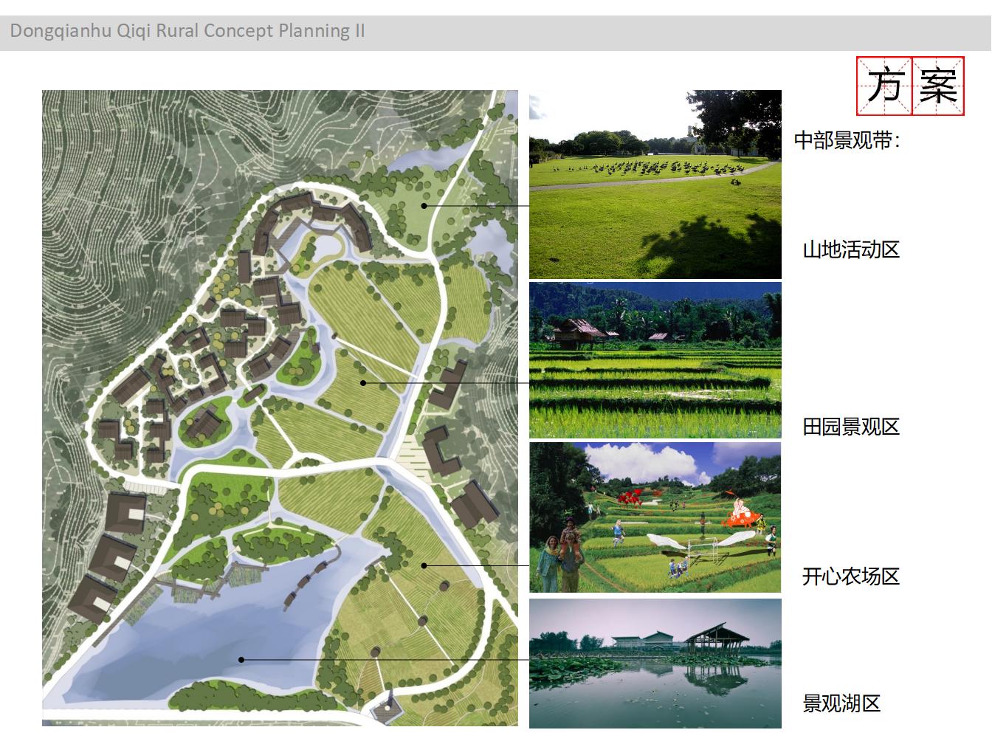992x744 pixels.
Task: Select the red-boxed '案' character
Action: pyautogui.click(x=938, y=86)
